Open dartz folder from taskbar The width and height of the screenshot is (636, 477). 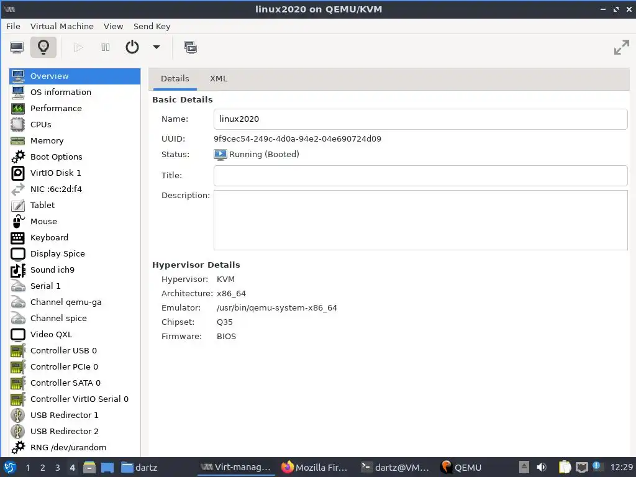(x=139, y=468)
